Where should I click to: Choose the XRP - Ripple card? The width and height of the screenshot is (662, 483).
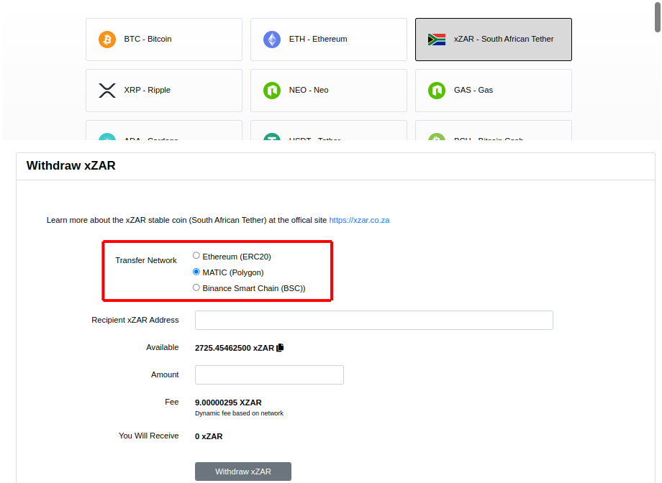[x=164, y=91]
